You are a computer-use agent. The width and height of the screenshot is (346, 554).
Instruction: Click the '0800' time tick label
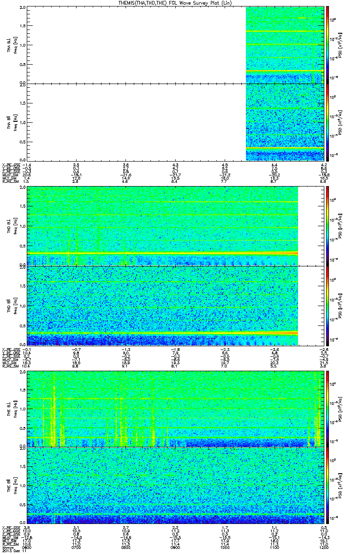[x=126, y=547]
